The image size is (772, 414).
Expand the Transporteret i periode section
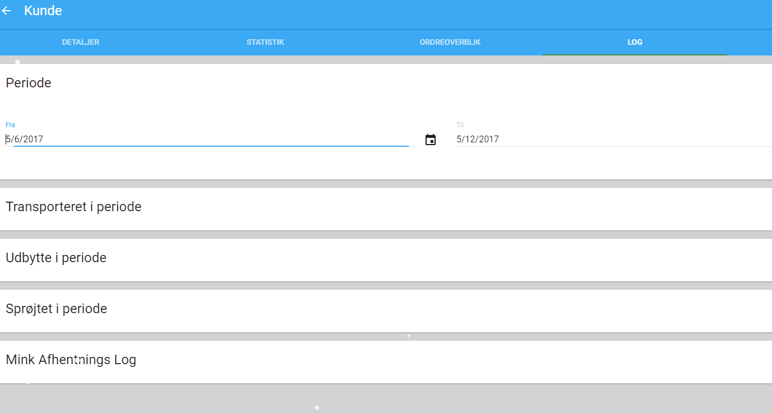click(73, 207)
